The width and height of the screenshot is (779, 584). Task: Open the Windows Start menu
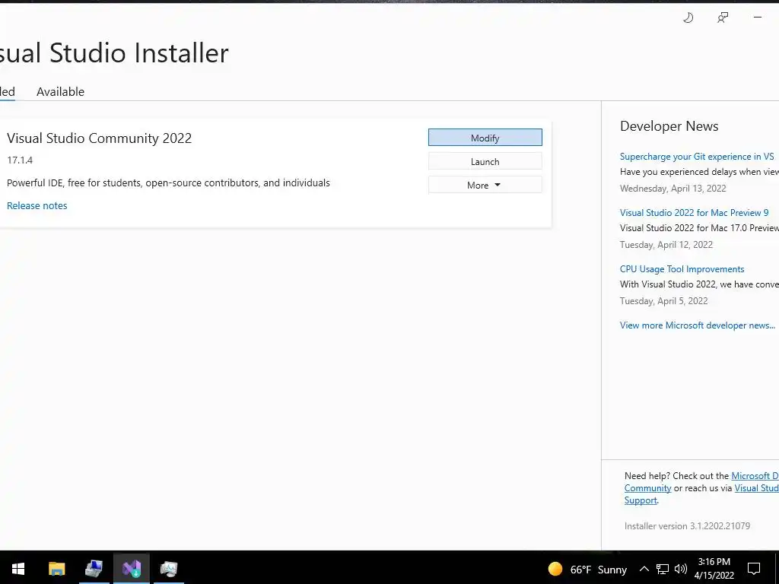tap(18, 569)
